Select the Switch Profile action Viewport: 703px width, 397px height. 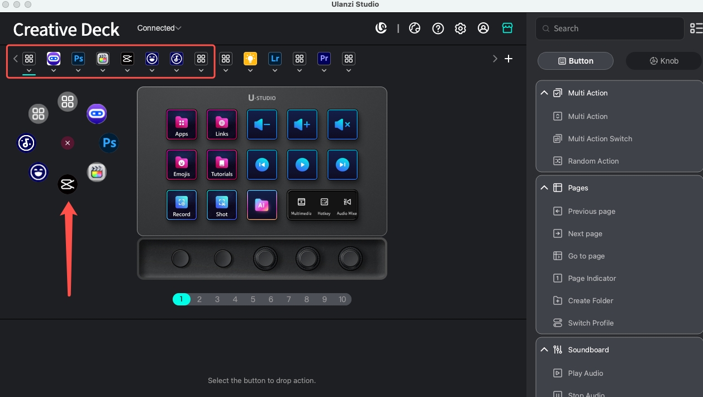[591, 323]
